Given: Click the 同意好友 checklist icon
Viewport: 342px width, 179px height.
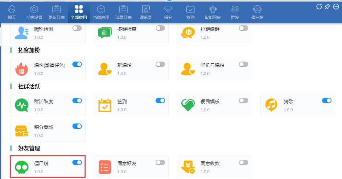Looking at the screenshot, I should (105, 167).
